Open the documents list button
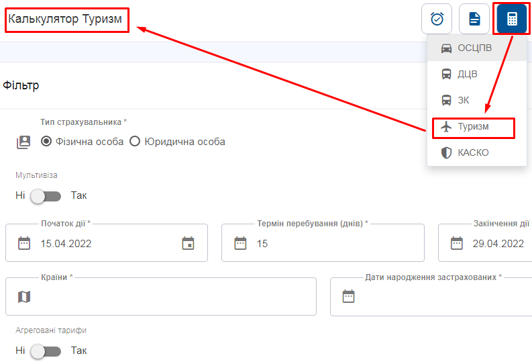 pyautogui.click(x=474, y=19)
